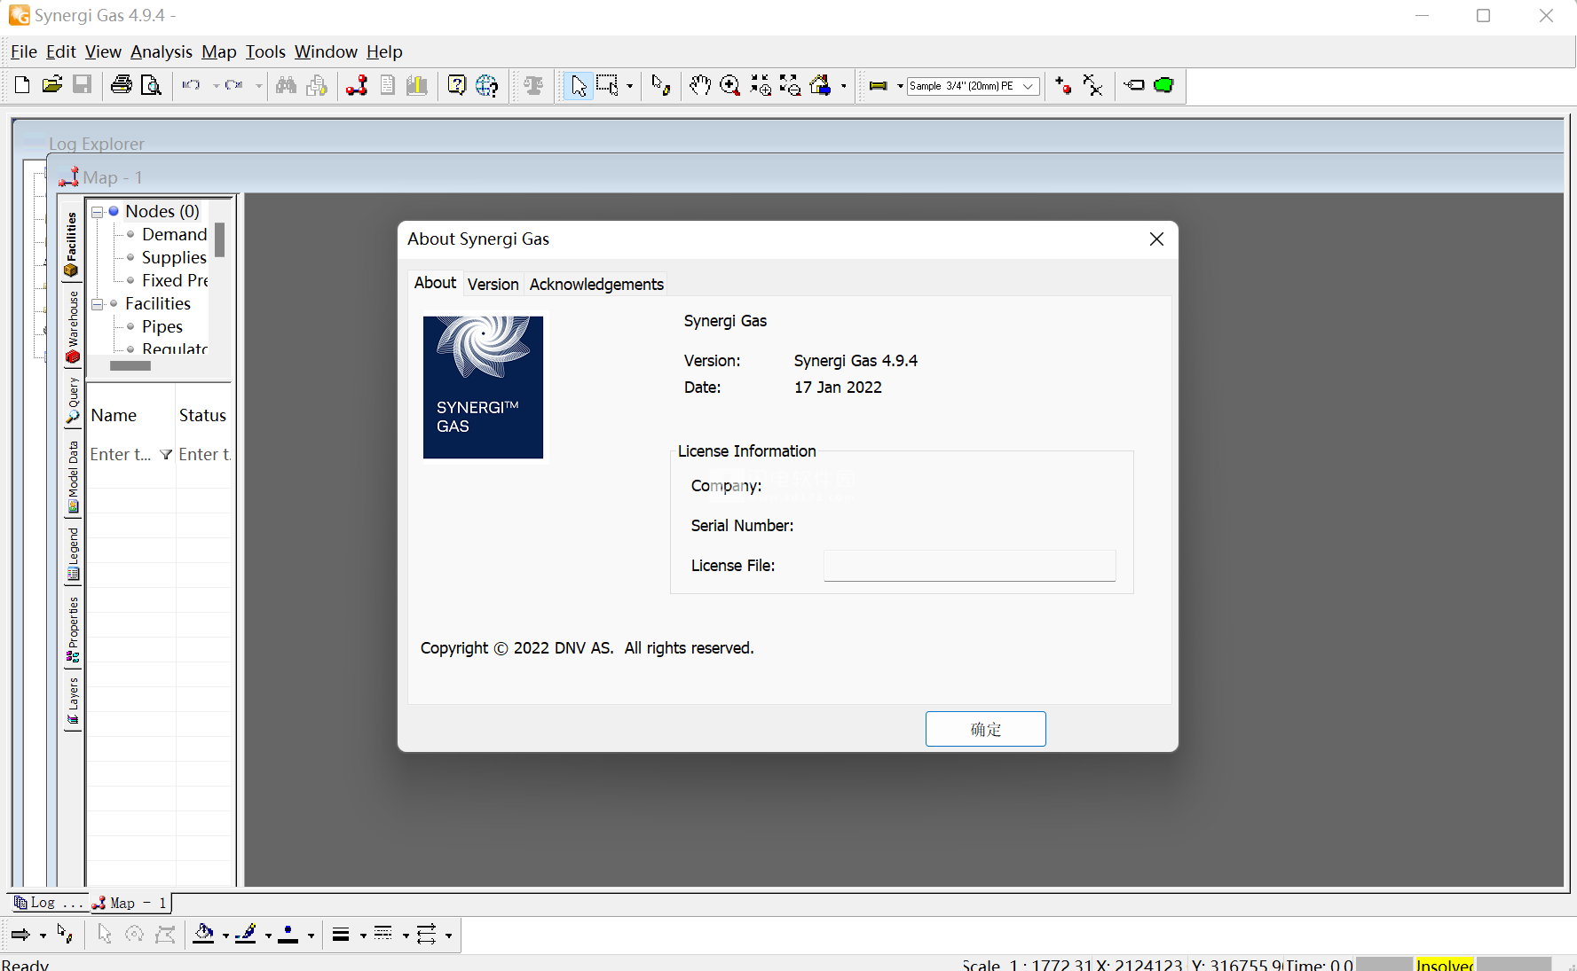
Task: Collapse the Facilities tree node
Action: (x=98, y=304)
